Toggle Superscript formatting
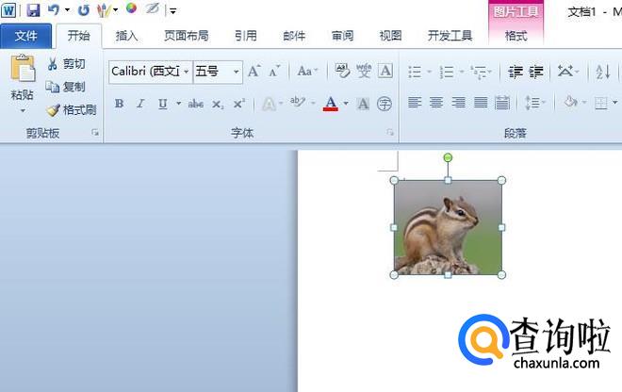This screenshot has width=622, height=392. point(238,104)
